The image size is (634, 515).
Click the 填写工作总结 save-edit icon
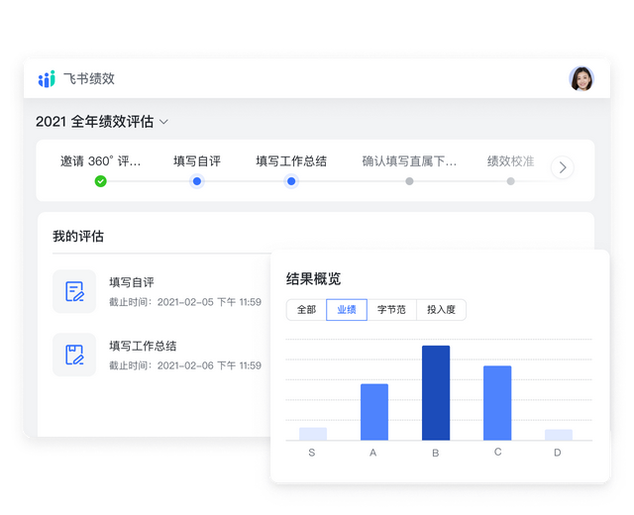click(x=74, y=355)
